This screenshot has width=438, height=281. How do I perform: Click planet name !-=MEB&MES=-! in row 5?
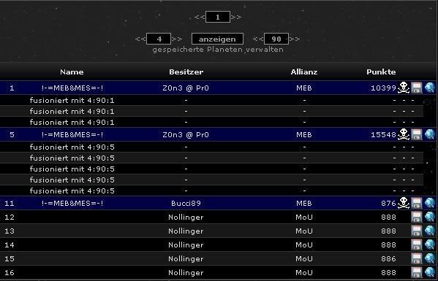point(72,134)
